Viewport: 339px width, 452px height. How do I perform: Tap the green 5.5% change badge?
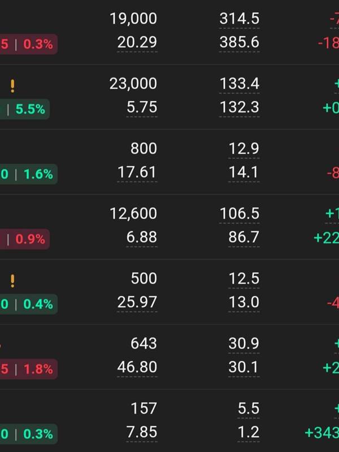coord(29,109)
